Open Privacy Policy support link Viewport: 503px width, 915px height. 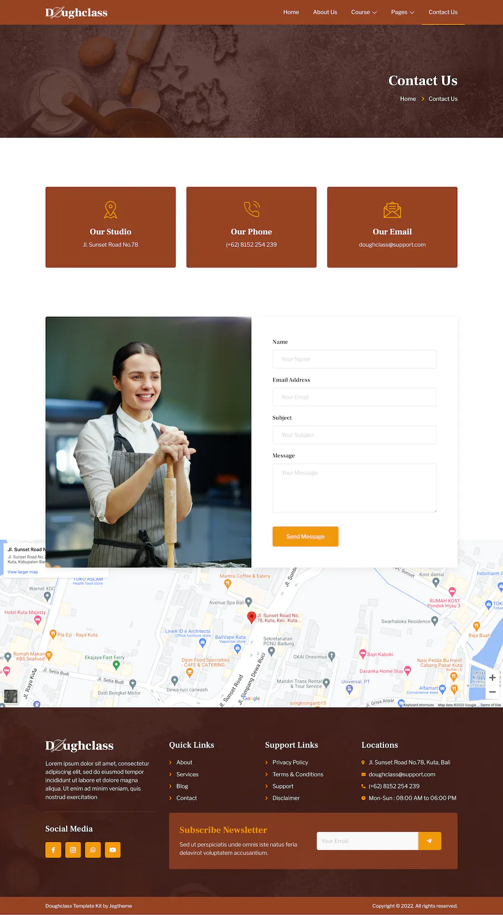[291, 762]
